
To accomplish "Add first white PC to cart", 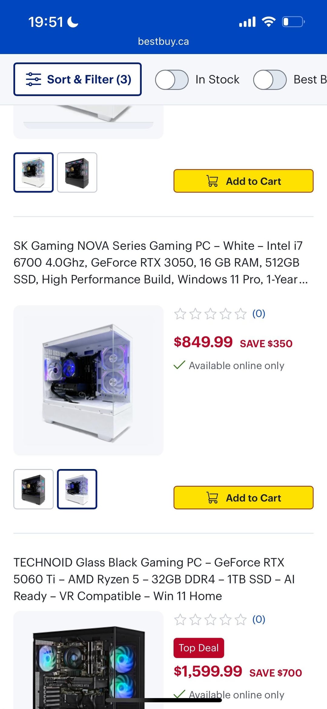I will coord(243,181).
